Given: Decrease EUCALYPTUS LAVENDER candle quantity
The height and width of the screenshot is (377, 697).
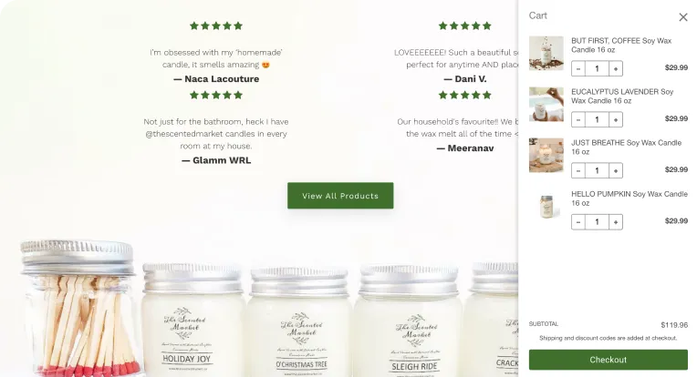Looking at the screenshot, I should pos(577,120).
